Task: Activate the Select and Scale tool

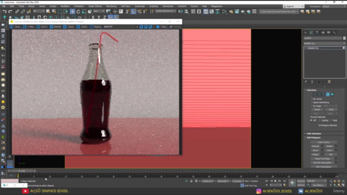Action: pos(84,11)
